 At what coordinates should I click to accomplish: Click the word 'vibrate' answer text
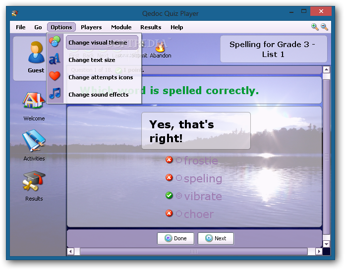pyautogui.click(x=203, y=196)
